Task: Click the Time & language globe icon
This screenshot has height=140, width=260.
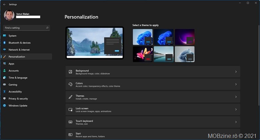Action: click(x=5, y=78)
